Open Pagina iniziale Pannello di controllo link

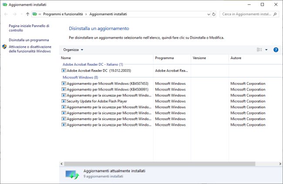pyautogui.click(x=29, y=28)
